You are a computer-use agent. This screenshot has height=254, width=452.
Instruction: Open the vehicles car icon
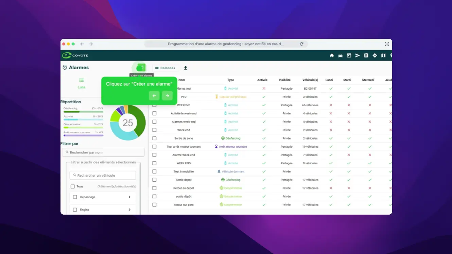[340, 56]
